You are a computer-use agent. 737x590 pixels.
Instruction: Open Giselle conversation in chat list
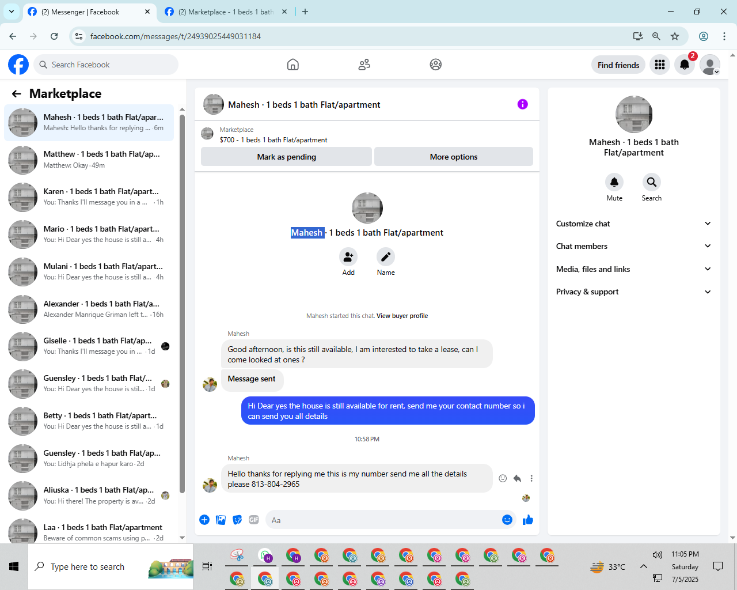point(89,346)
